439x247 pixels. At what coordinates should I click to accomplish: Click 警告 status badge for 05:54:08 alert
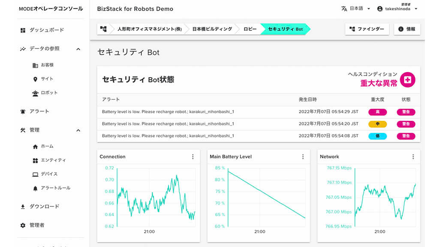click(406, 136)
